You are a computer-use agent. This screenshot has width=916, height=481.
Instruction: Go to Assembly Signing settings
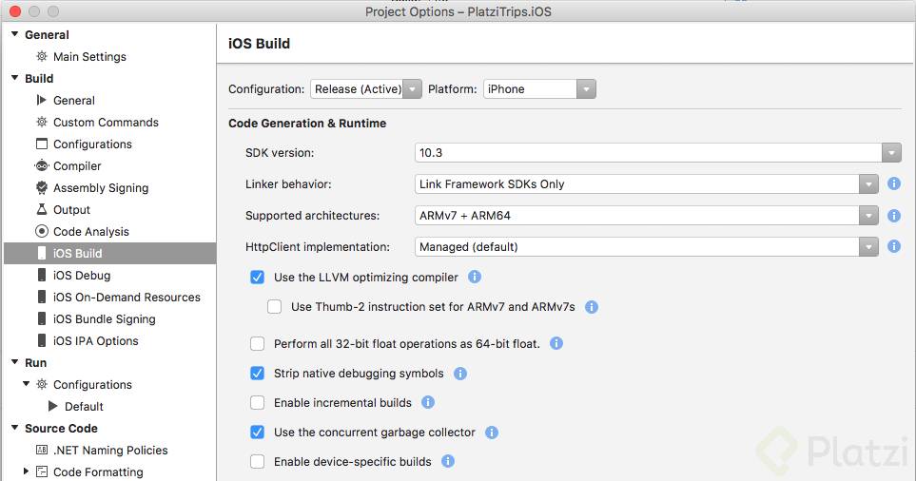point(101,188)
